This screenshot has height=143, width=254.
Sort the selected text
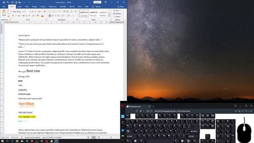pyautogui.click(x=71, y=12)
